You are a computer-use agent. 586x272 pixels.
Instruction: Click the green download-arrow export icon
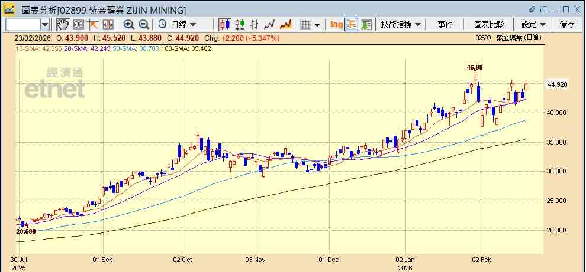click(366, 25)
